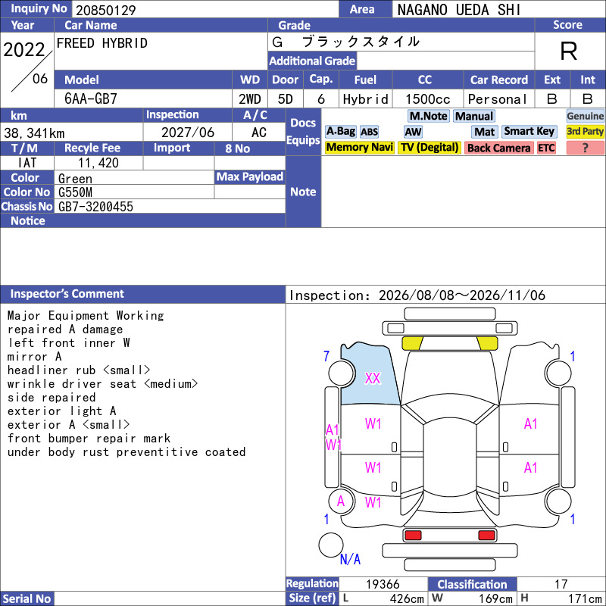Click the tire mark number 7
The width and height of the screenshot is (606, 606).
[326, 356]
